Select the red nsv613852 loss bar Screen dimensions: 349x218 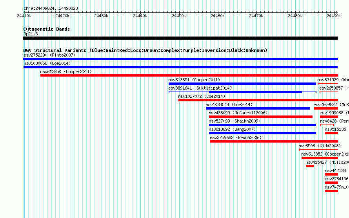pyautogui.click(x=320, y=158)
